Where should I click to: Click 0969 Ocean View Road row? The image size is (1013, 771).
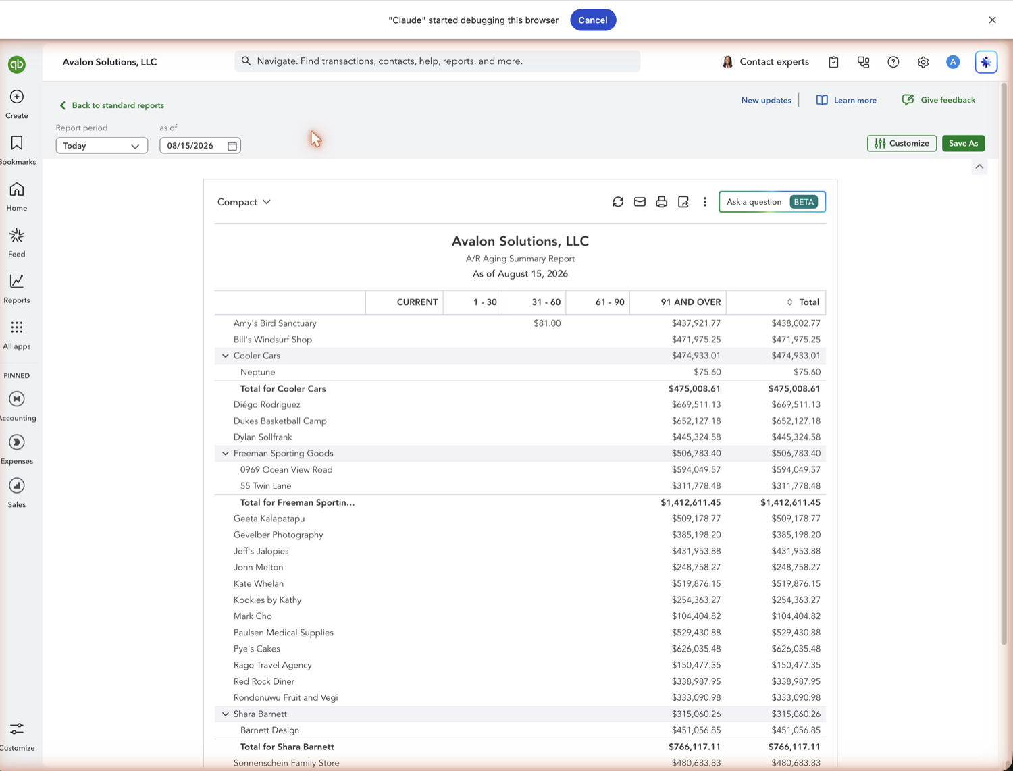click(520, 470)
